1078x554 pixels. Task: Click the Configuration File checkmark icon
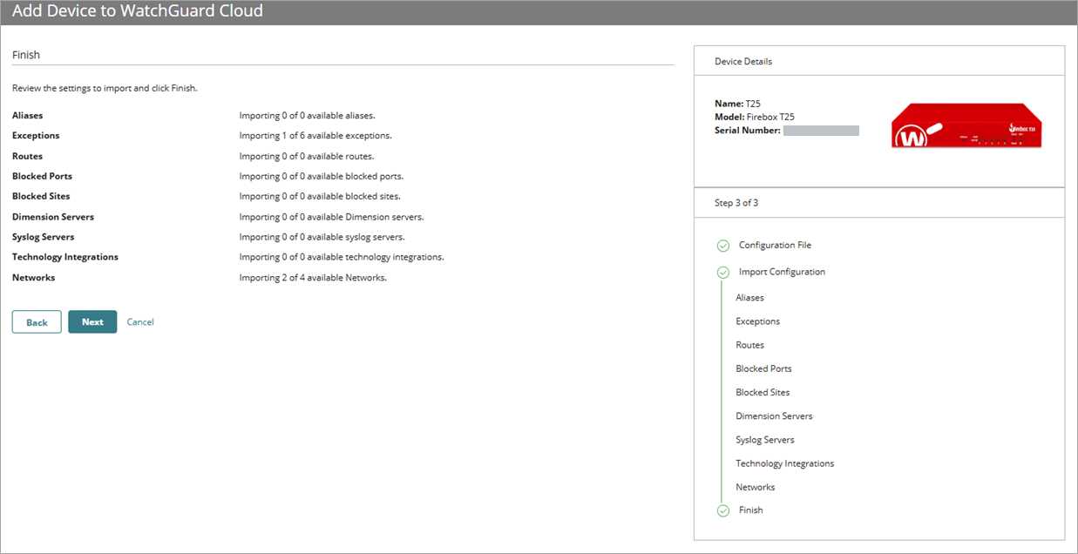[722, 246]
